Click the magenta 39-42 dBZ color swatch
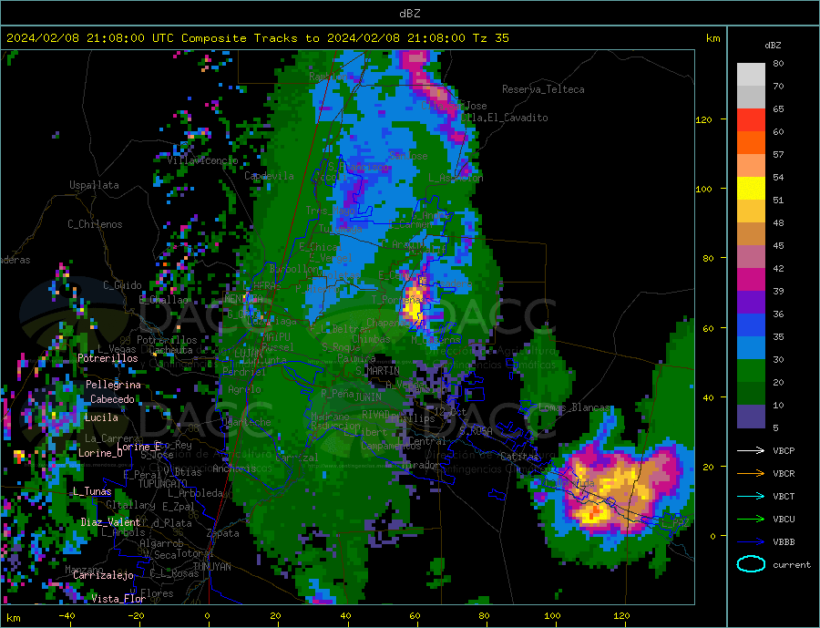 751,280
